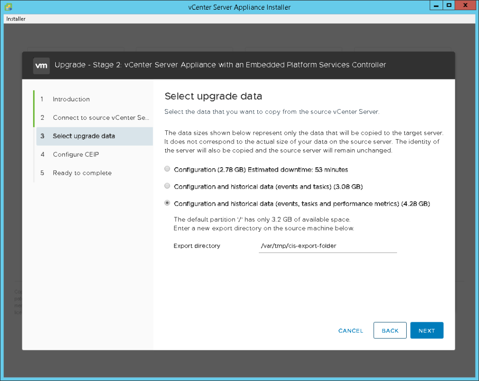
Task: Select events, tasks and performance metrics option
Action: point(167,203)
